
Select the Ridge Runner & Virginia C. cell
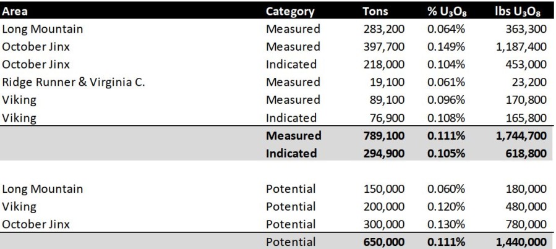click(x=74, y=82)
